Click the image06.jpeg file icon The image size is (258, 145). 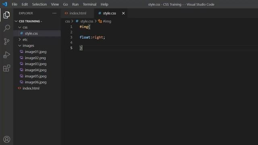click(21, 82)
